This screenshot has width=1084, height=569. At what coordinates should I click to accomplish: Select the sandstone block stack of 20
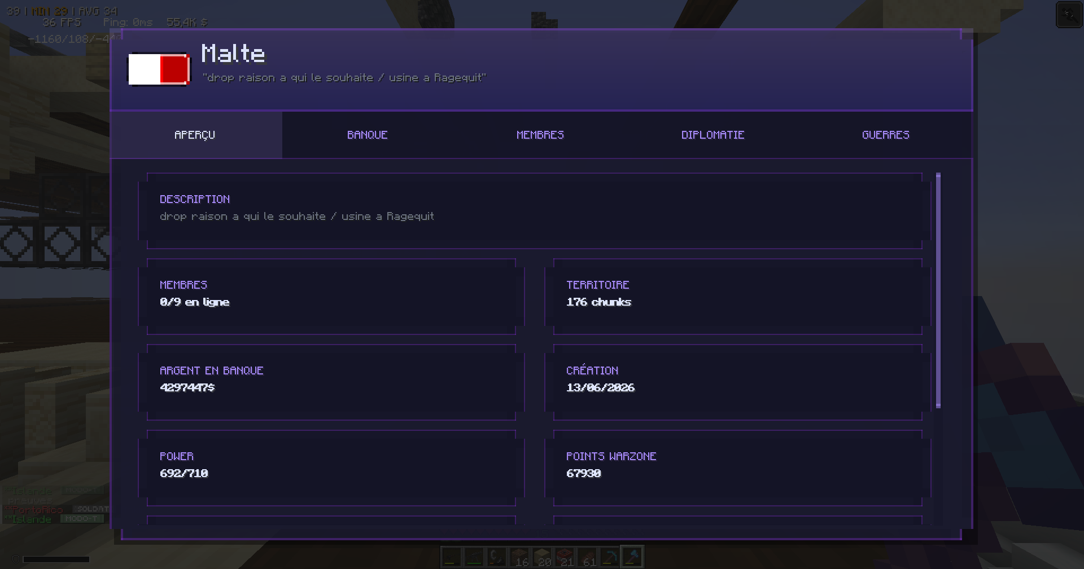(x=542, y=557)
